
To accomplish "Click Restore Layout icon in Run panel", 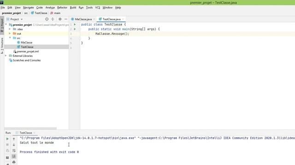I will (x=7, y=158).
